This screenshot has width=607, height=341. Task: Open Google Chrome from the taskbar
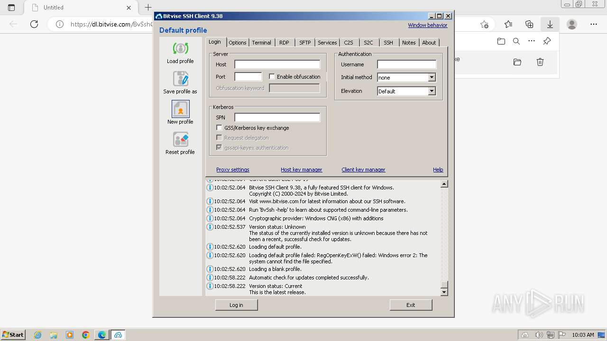click(86, 335)
